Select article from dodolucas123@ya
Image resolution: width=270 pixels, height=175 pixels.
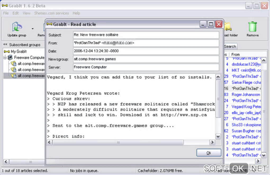pos(243,64)
